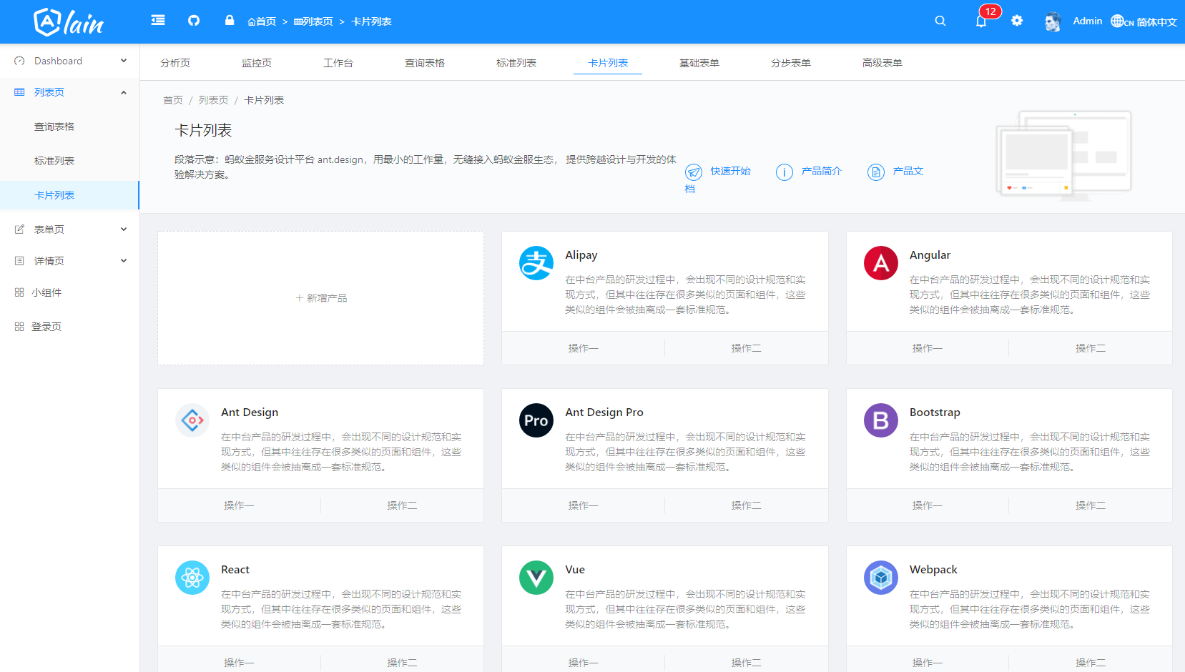Switch to the 基础表单 tab
Screen dimensions: 1185x672
(x=699, y=63)
